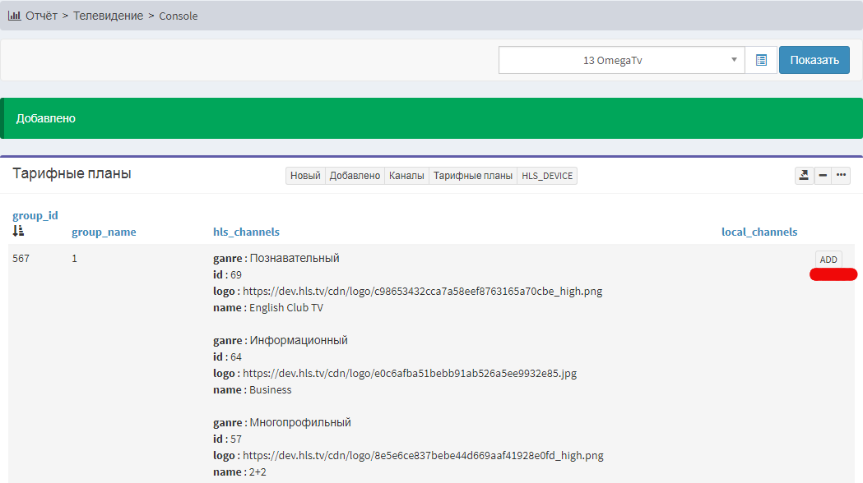Select group_id value 567
863x483 pixels.
tap(21, 258)
